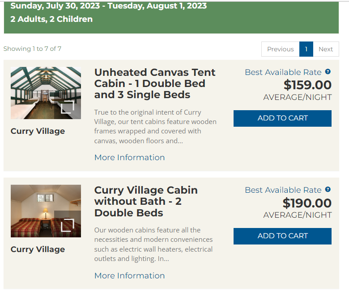Open More Information for the Cabin without Bath

tap(129, 276)
